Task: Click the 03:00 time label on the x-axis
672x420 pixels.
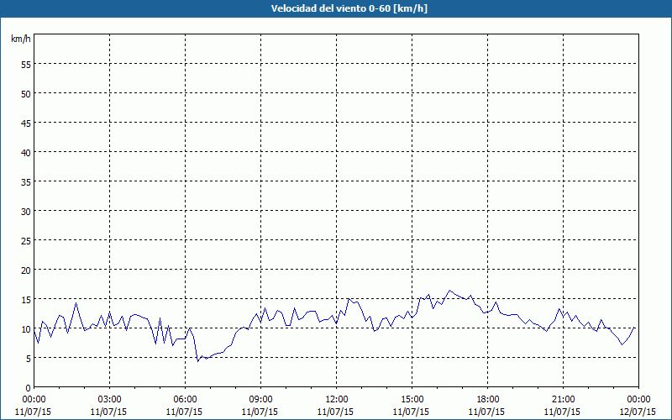Action: (110, 400)
